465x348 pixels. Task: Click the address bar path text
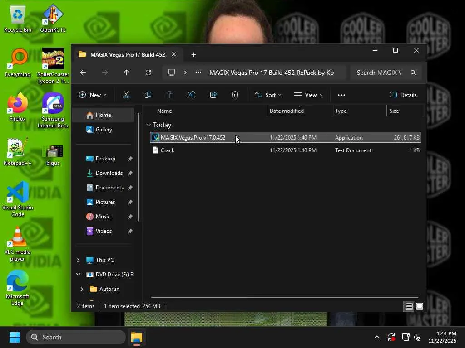click(x=272, y=72)
